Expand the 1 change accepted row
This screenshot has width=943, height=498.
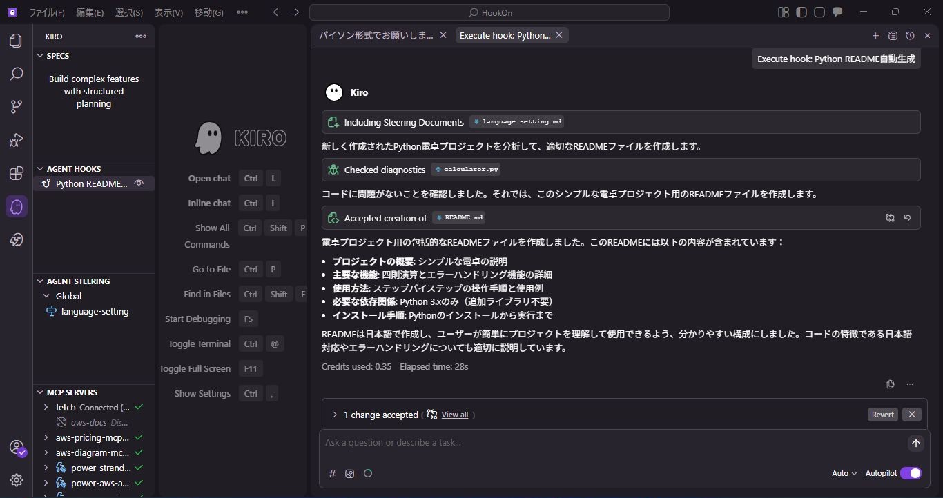coord(335,415)
